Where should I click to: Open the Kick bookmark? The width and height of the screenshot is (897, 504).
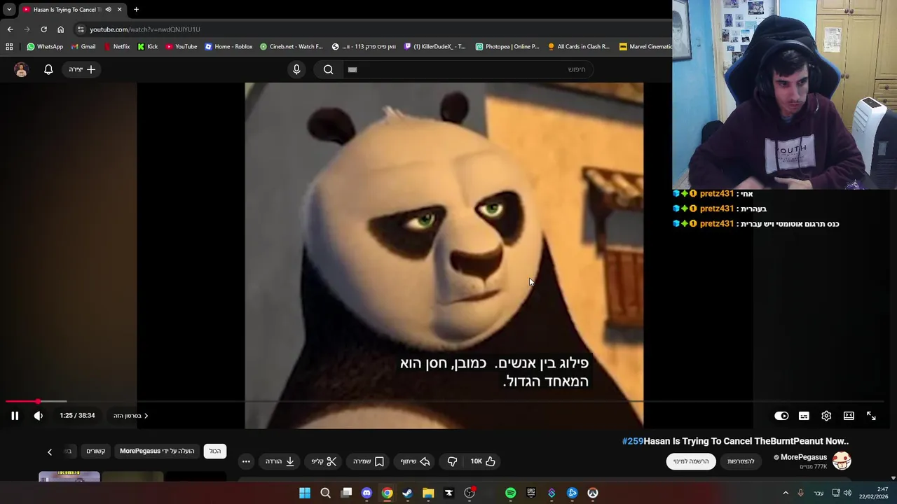148,47
